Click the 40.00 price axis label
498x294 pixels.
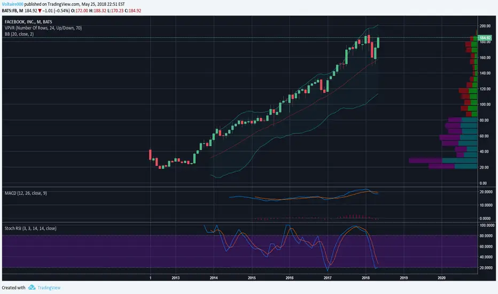point(484,152)
